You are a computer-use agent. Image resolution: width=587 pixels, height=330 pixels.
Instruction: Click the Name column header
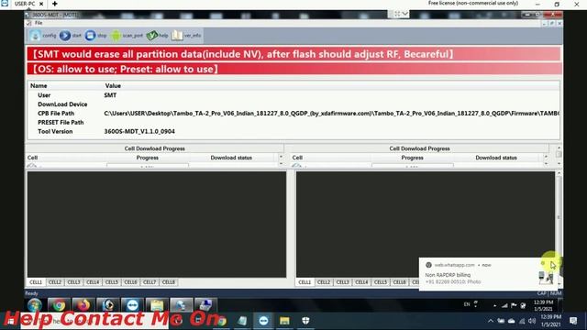(39, 85)
